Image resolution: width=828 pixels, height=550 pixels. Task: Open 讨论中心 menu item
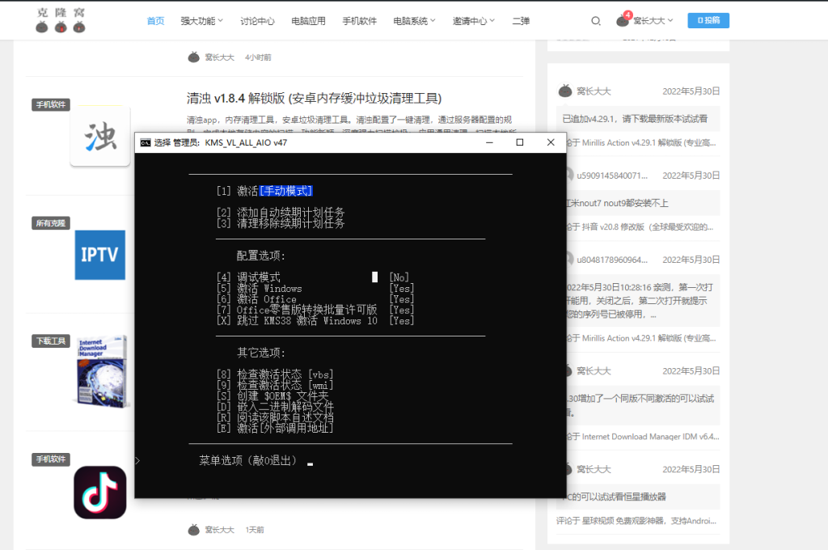click(257, 20)
